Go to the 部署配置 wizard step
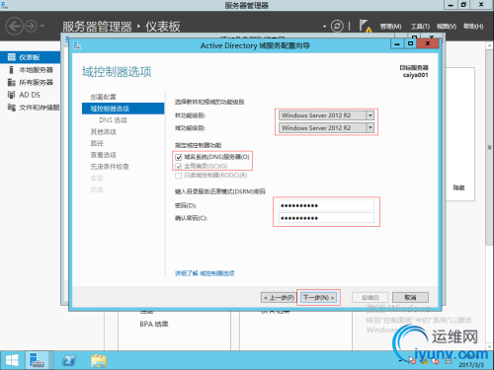 104,97
